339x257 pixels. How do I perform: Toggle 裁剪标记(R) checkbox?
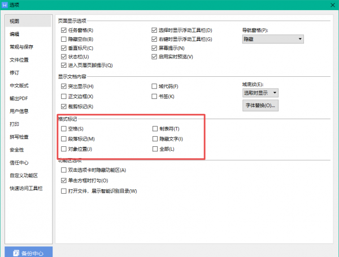click(x=63, y=107)
